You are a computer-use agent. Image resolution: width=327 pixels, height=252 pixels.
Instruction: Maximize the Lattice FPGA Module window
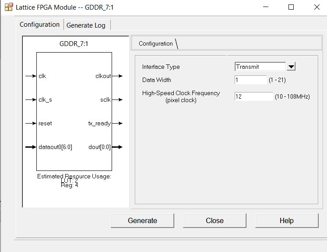click(291, 7)
